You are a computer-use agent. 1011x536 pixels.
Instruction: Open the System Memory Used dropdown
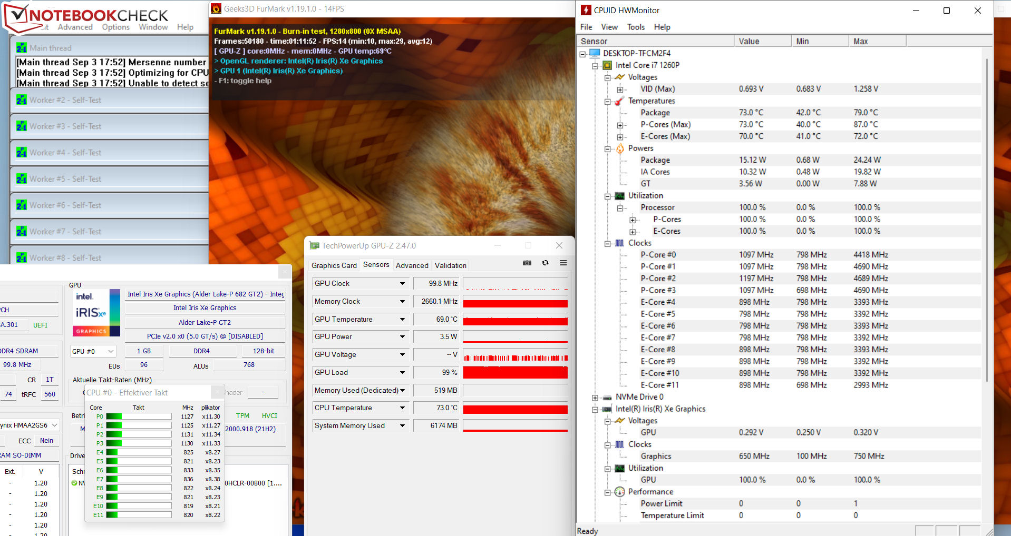(x=402, y=425)
